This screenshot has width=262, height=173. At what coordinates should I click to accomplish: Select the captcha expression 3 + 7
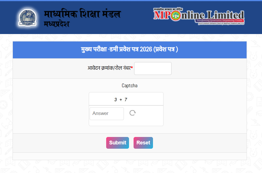121,100
